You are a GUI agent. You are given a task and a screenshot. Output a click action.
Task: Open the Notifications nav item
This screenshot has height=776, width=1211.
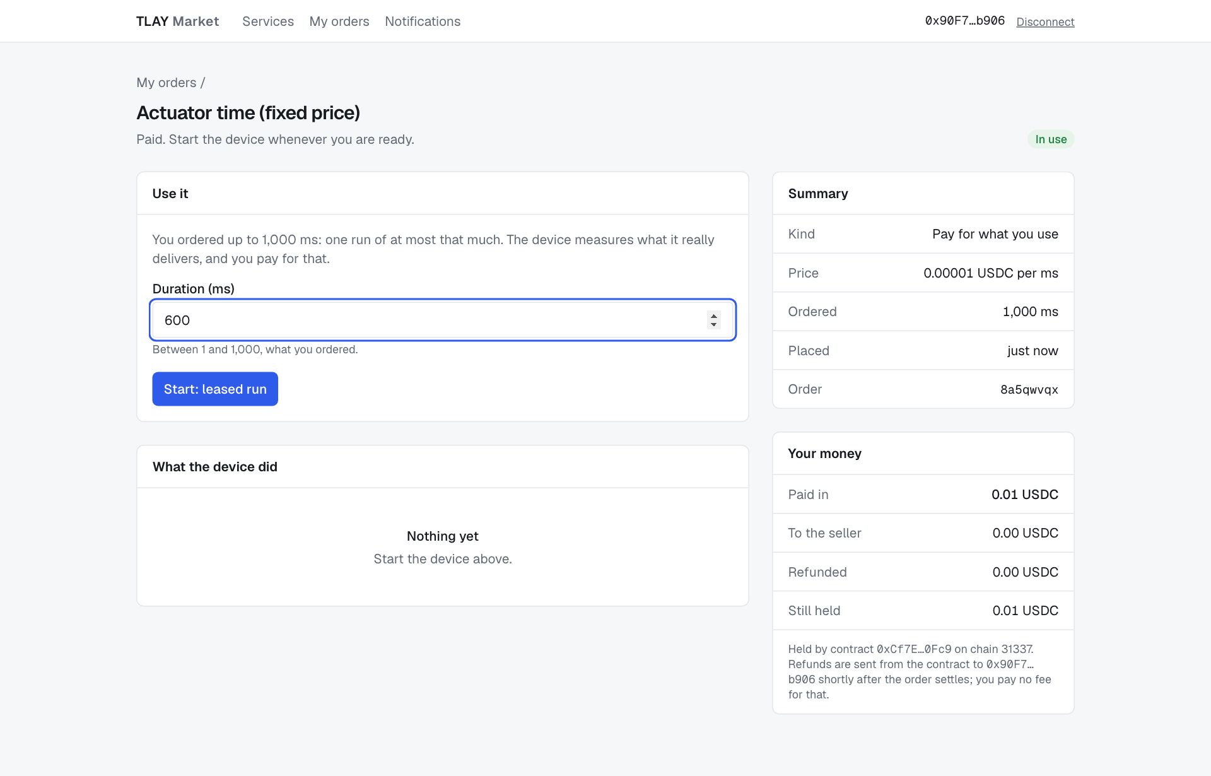click(423, 21)
